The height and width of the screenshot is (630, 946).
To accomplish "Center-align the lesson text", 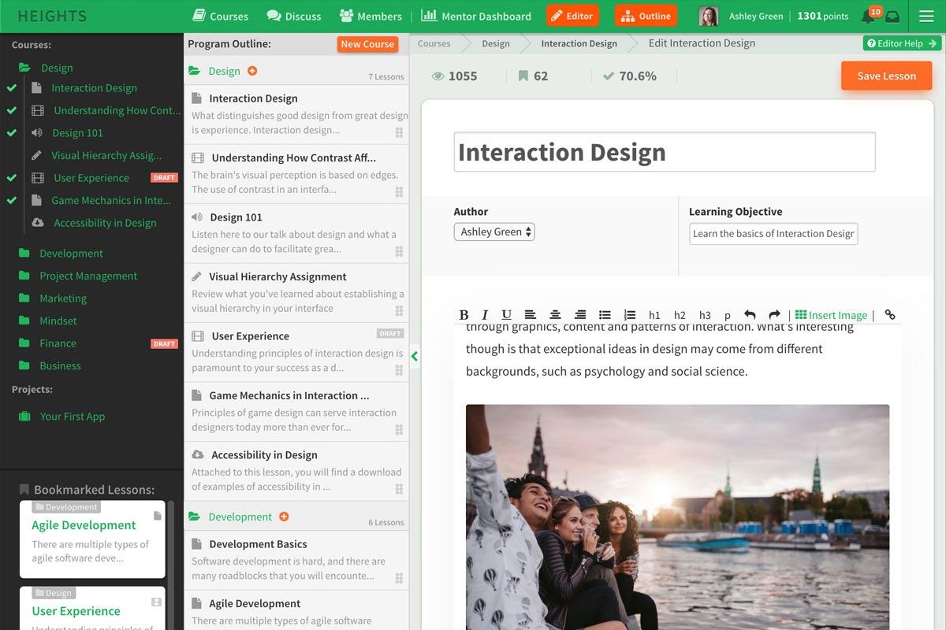I will coord(555,315).
